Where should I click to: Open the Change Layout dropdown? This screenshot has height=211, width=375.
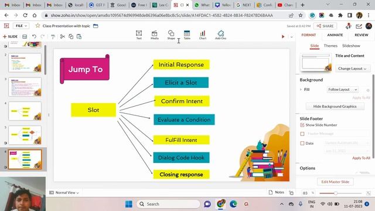(x=352, y=69)
